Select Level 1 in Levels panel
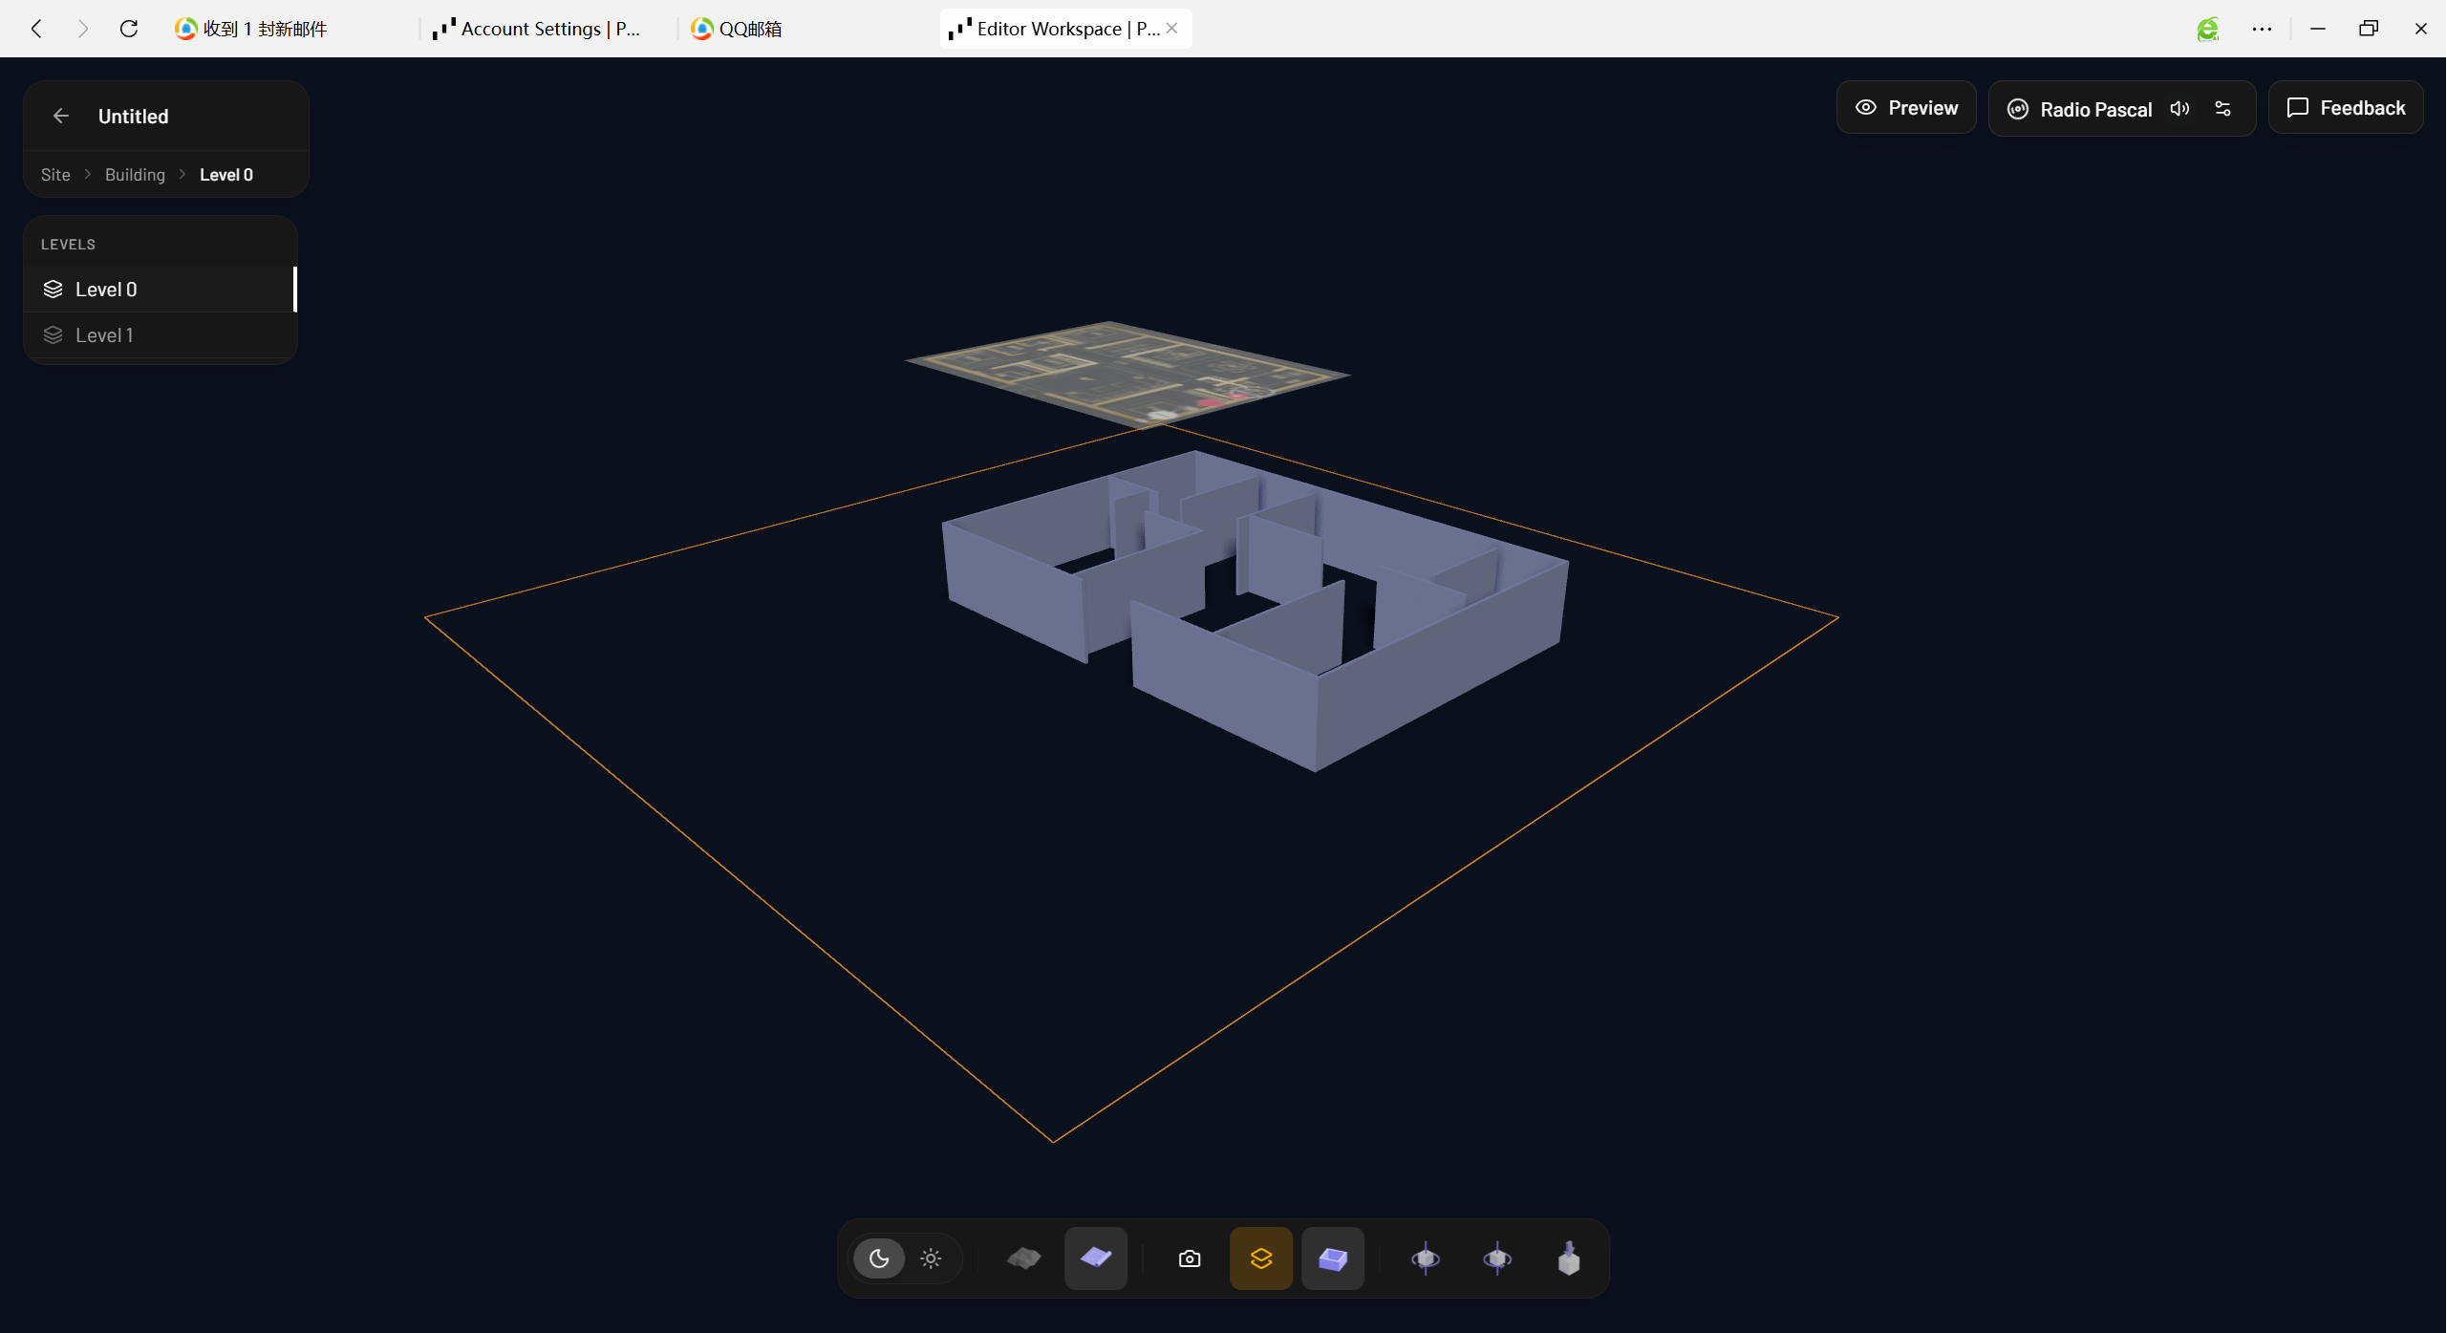This screenshot has height=1333, width=2447. point(104,335)
